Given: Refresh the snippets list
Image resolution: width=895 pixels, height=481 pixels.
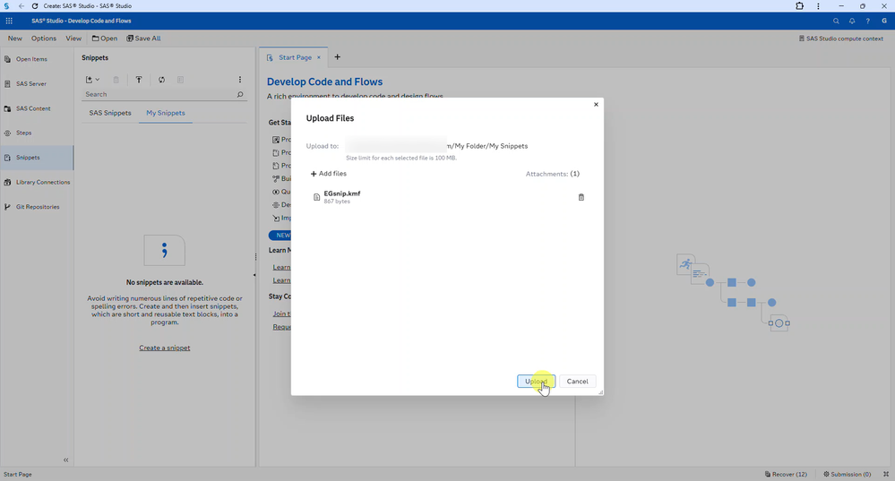Looking at the screenshot, I should pos(161,80).
